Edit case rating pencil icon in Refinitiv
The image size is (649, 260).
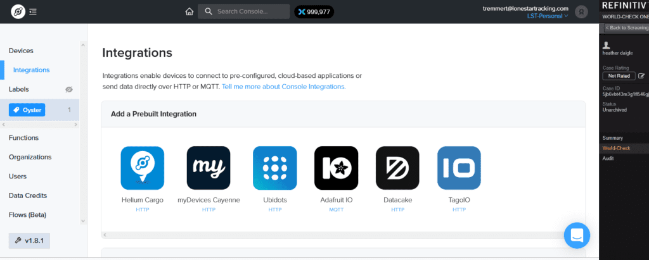pos(641,76)
